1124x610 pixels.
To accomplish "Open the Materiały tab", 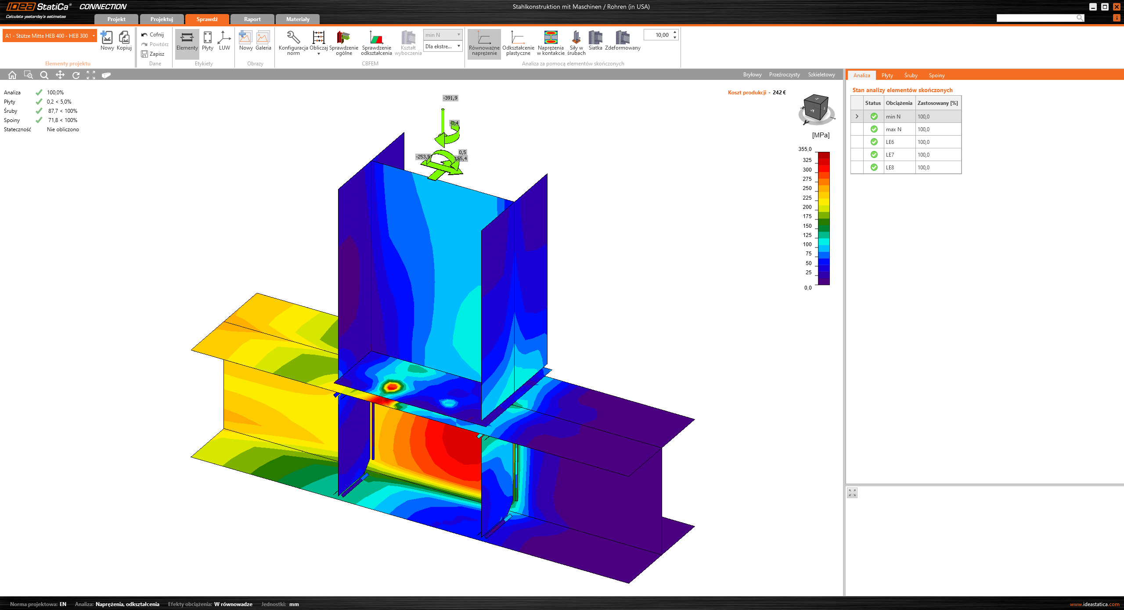I will coord(298,19).
